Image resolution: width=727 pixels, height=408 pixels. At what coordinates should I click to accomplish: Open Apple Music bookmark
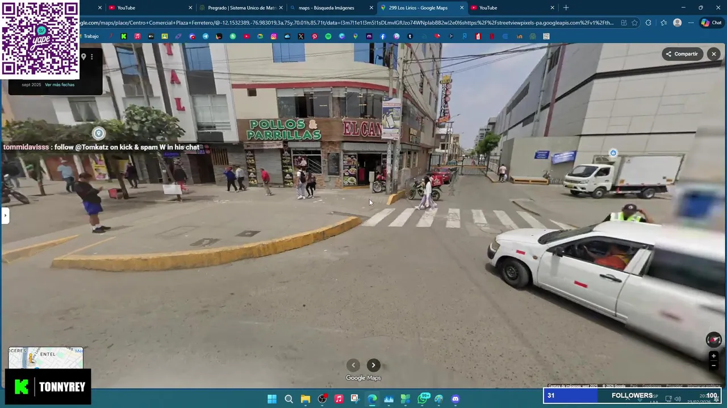click(x=137, y=36)
